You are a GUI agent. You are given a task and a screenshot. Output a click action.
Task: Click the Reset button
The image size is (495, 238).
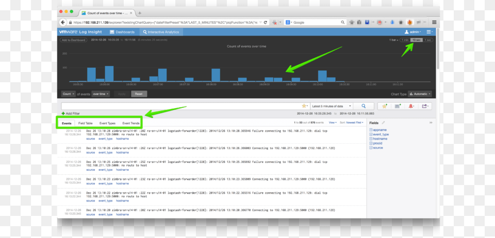point(139,94)
